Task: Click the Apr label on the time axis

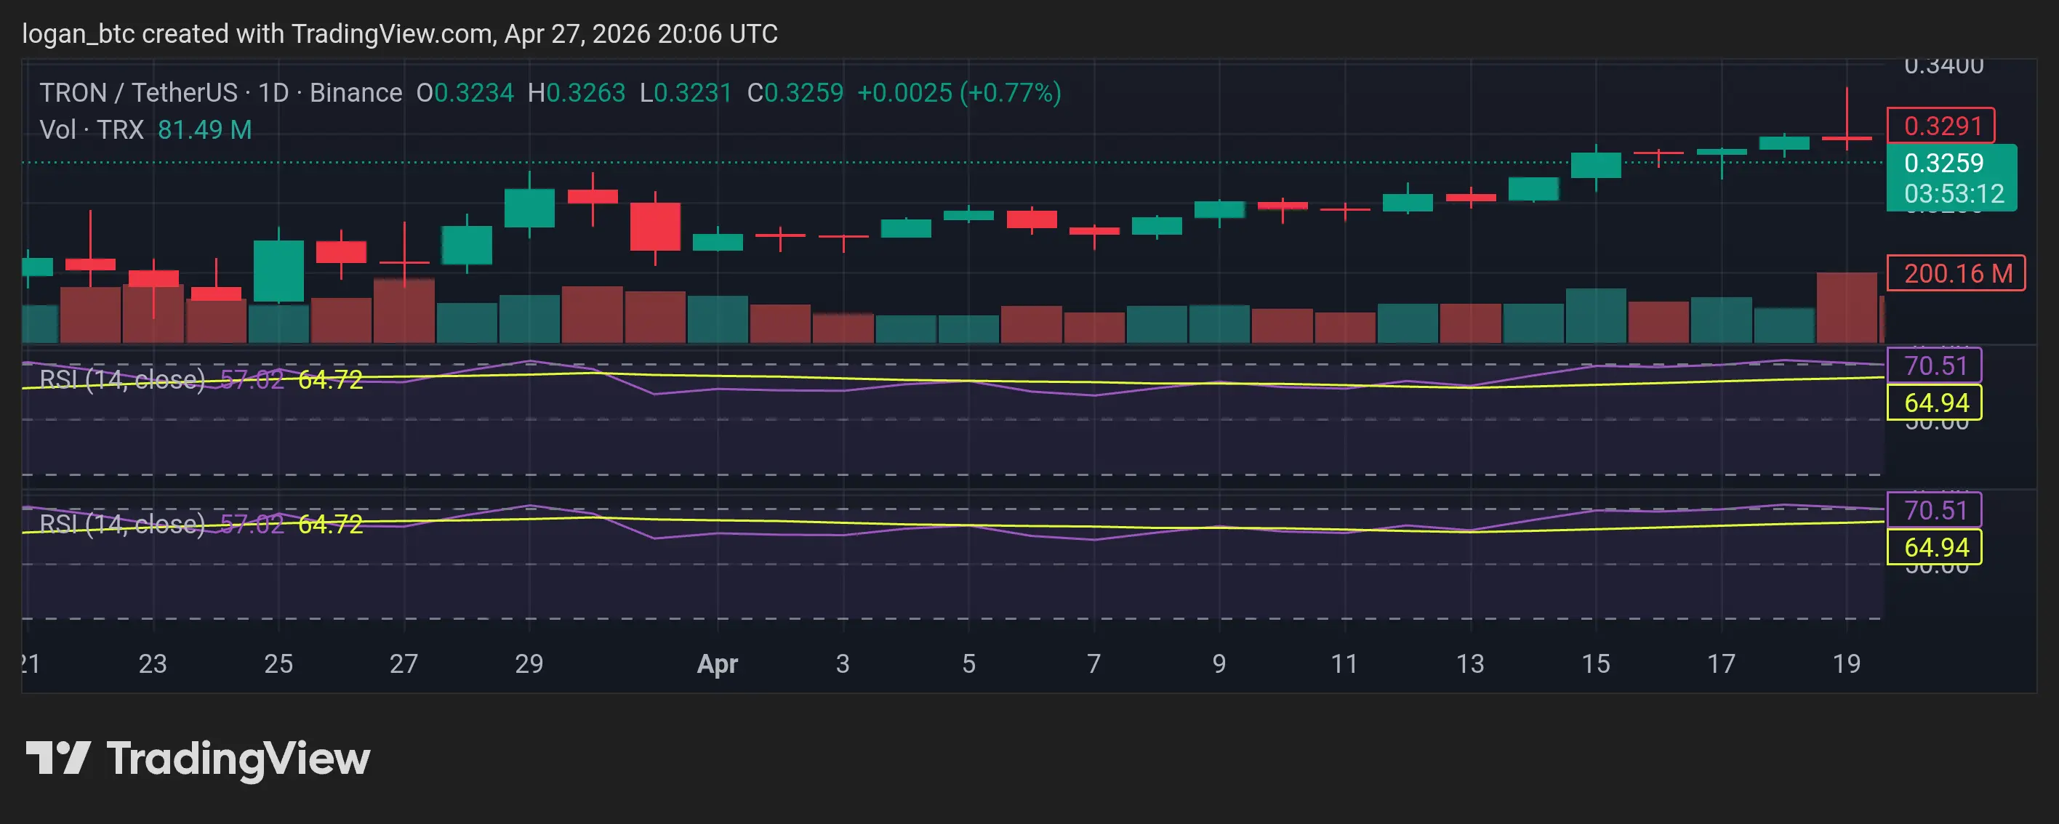Action: [x=717, y=663]
